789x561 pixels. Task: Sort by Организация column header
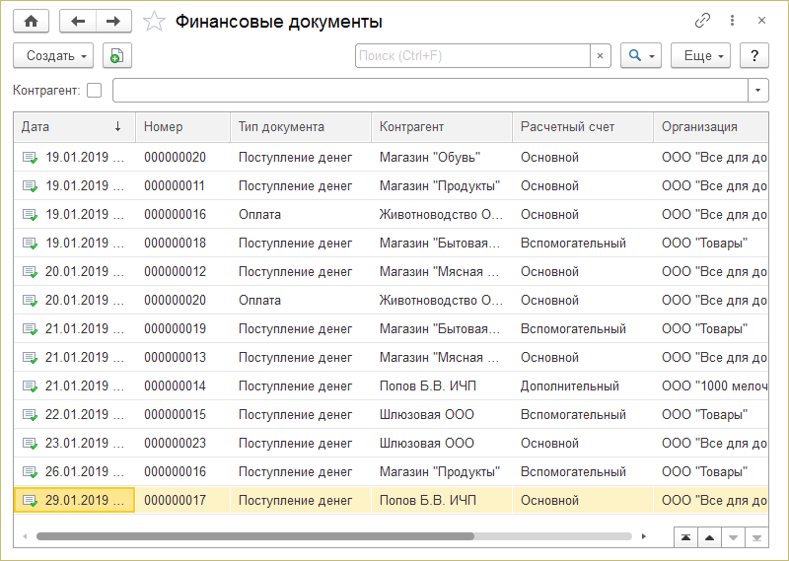710,127
